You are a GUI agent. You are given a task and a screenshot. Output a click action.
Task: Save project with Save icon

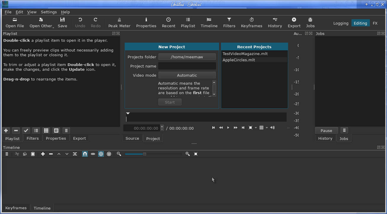[62, 22]
